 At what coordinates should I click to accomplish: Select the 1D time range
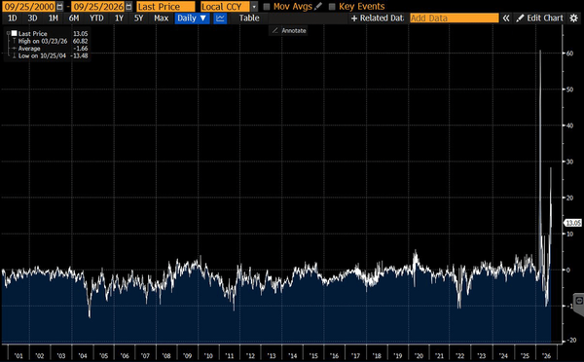13,18
